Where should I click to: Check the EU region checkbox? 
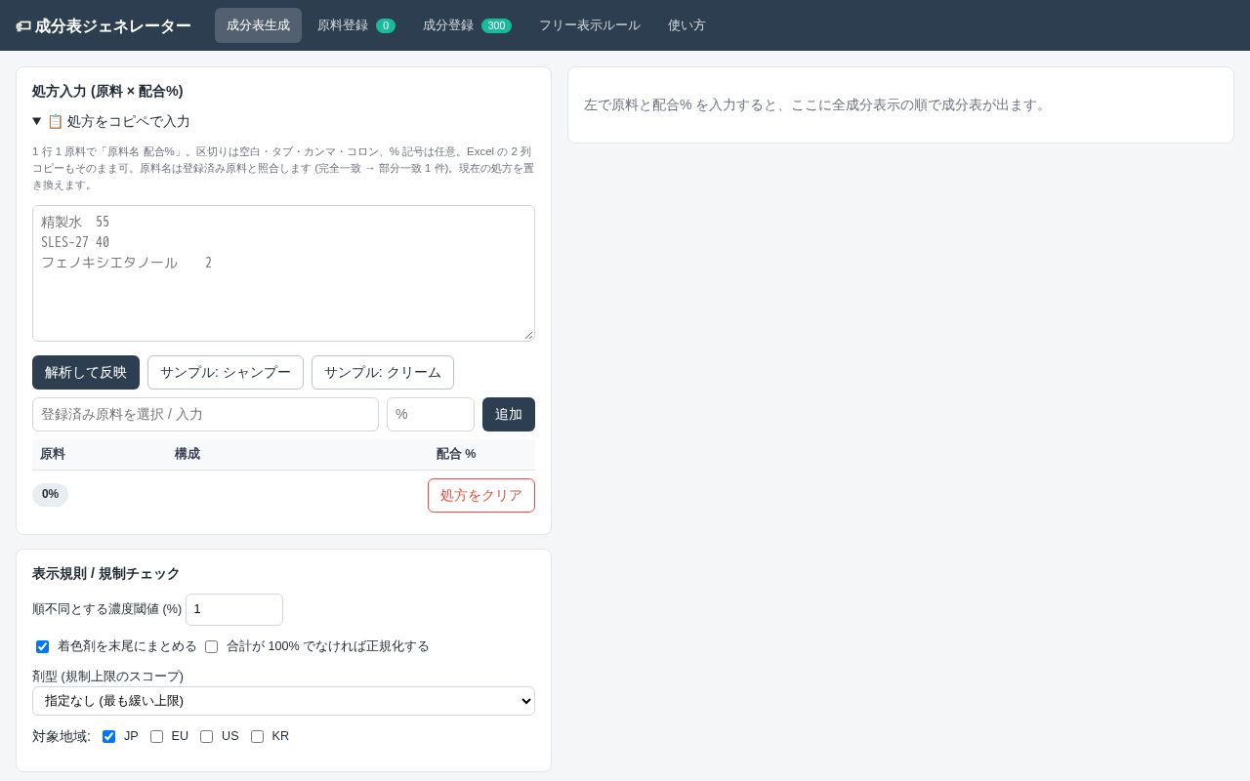tap(156, 736)
